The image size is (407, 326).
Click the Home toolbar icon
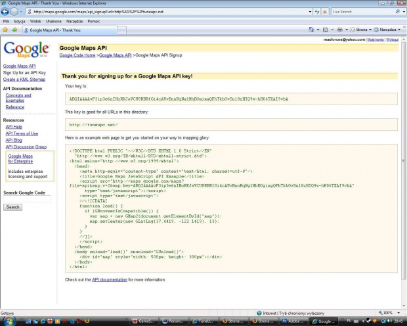(311, 30)
